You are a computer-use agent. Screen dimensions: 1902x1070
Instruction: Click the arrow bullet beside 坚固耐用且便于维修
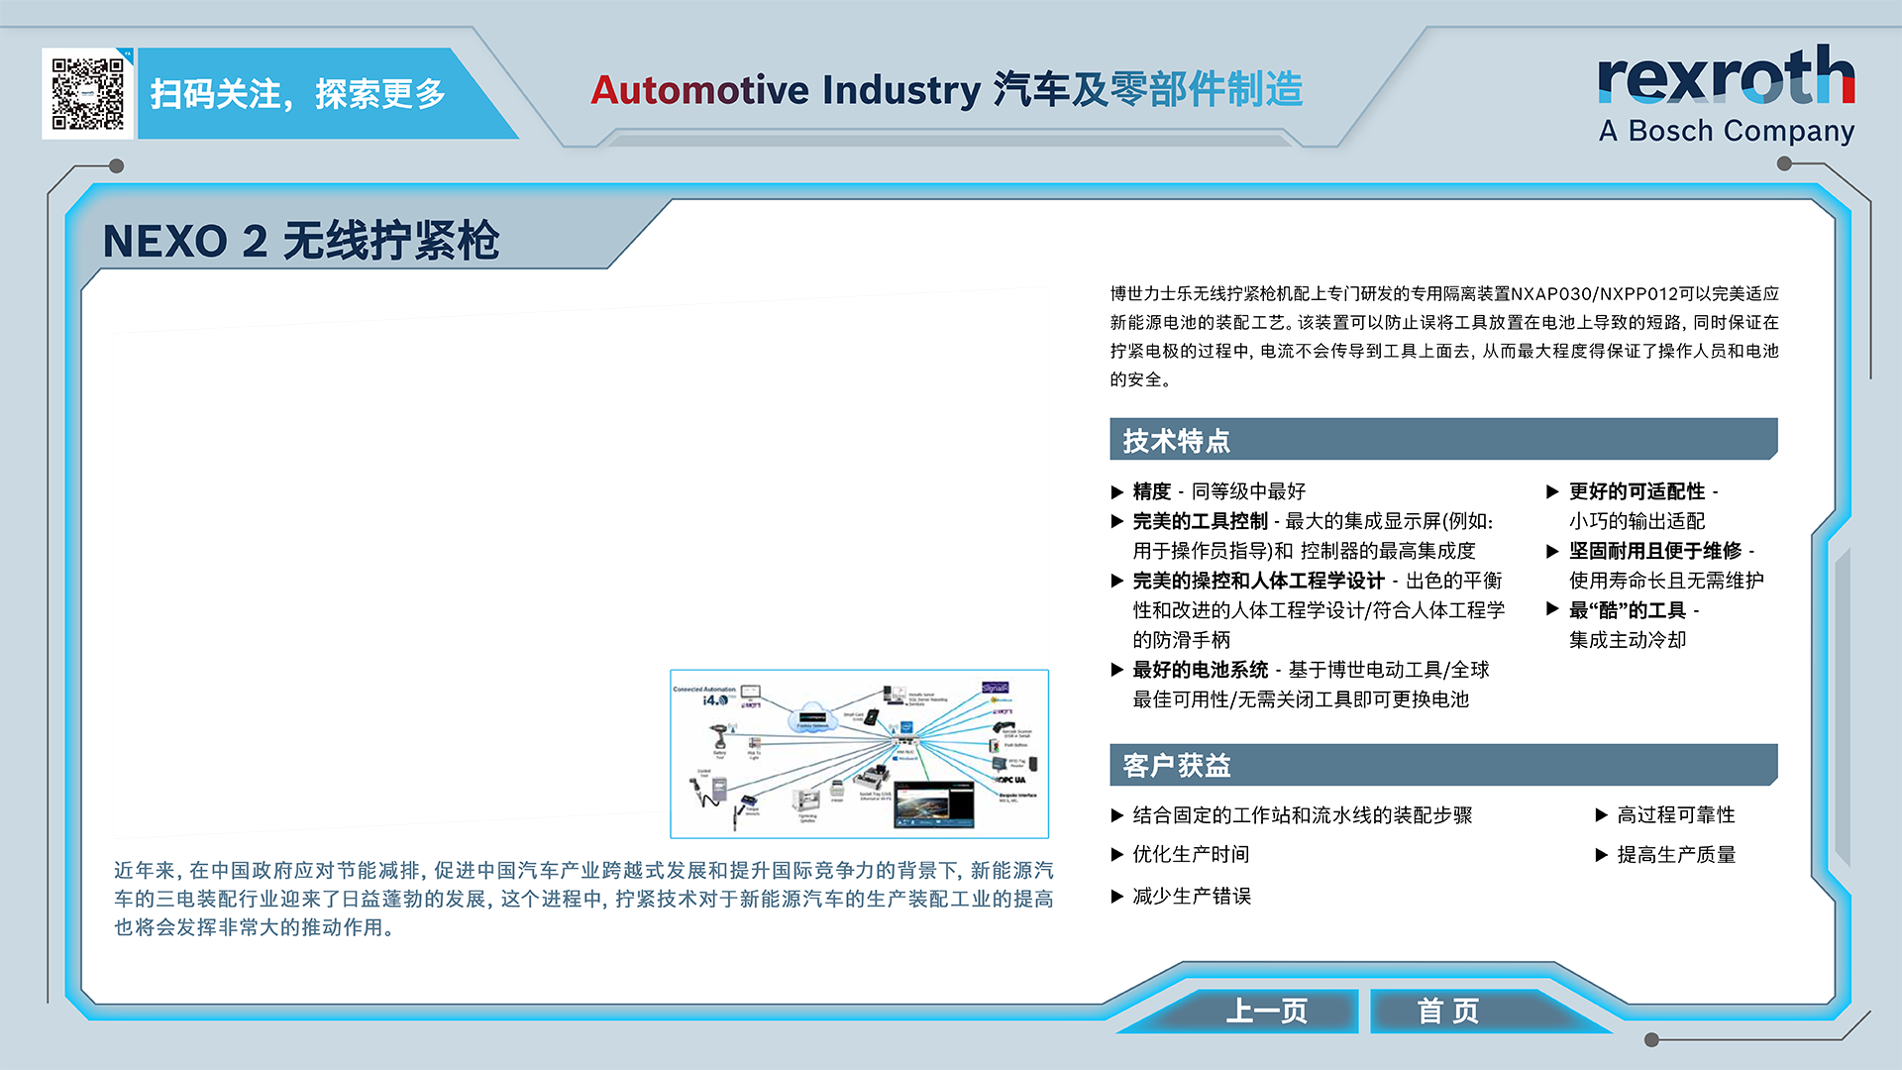(x=1552, y=552)
